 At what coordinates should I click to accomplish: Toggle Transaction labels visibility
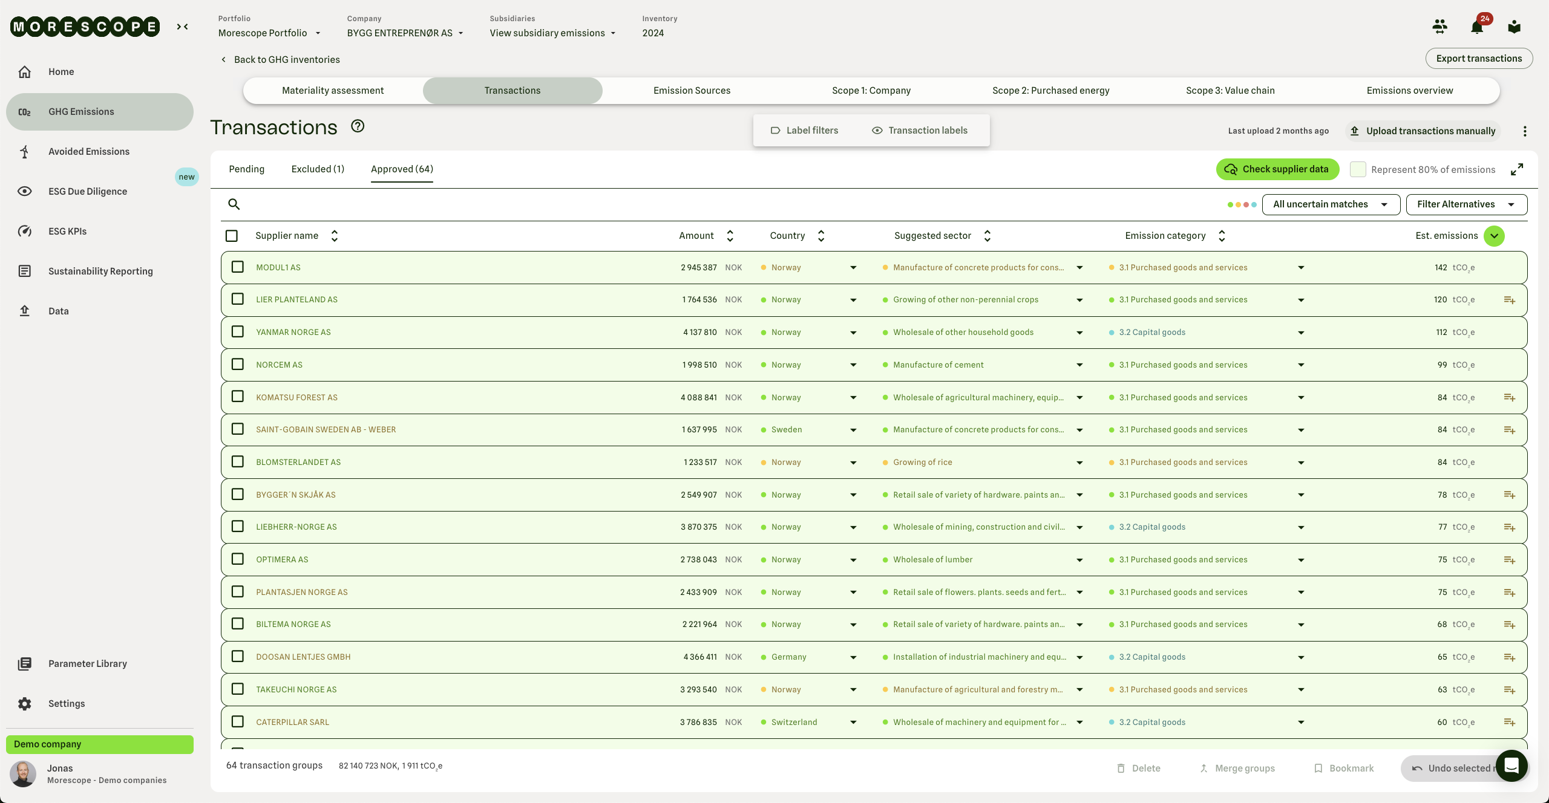tap(920, 131)
